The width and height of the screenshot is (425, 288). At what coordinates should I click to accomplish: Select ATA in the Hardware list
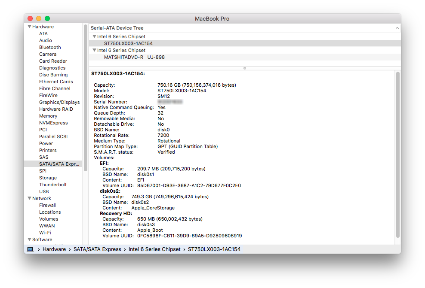[43, 33]
